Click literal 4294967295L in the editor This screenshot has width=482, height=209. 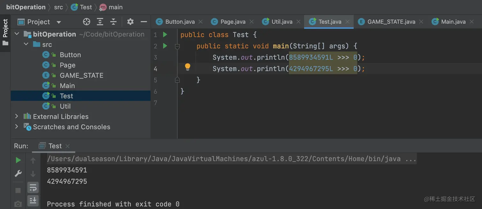click(311, 69)
